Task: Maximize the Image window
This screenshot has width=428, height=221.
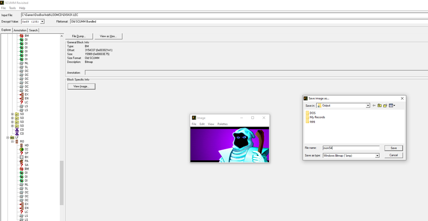Action: click(x=253, y=118)
